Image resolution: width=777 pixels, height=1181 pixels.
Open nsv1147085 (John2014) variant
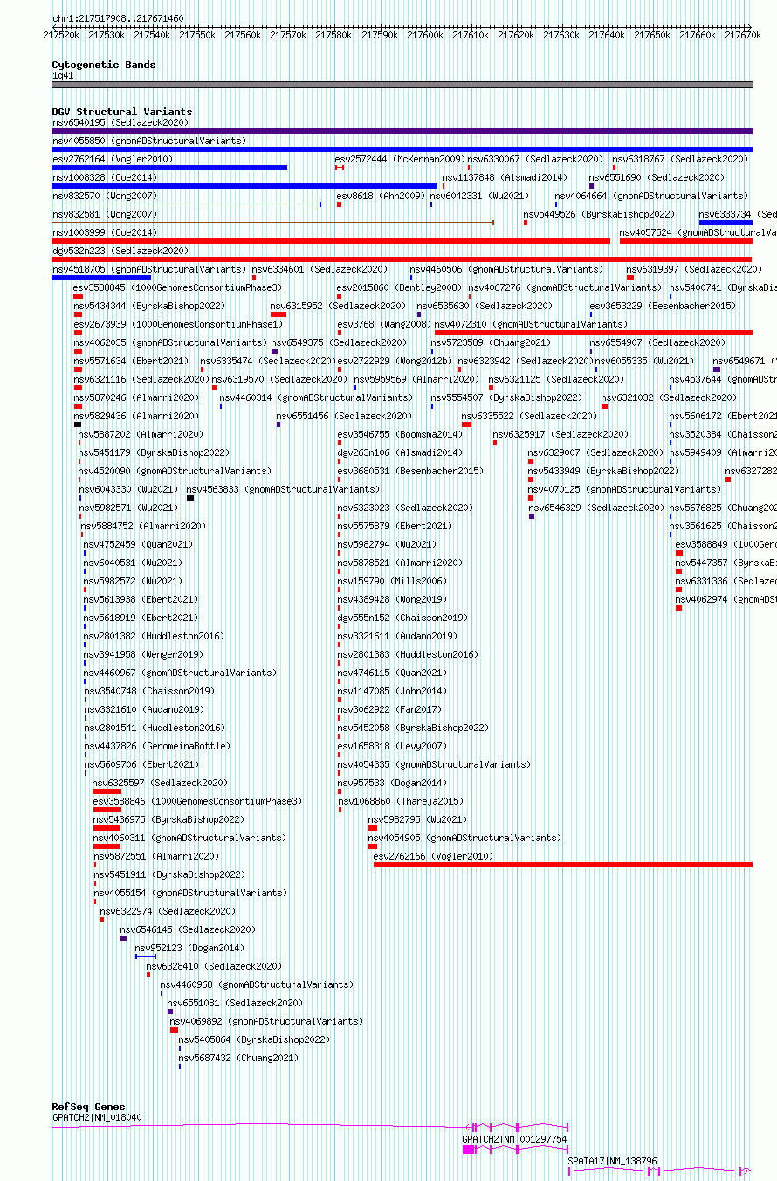(x=392, y=691)
